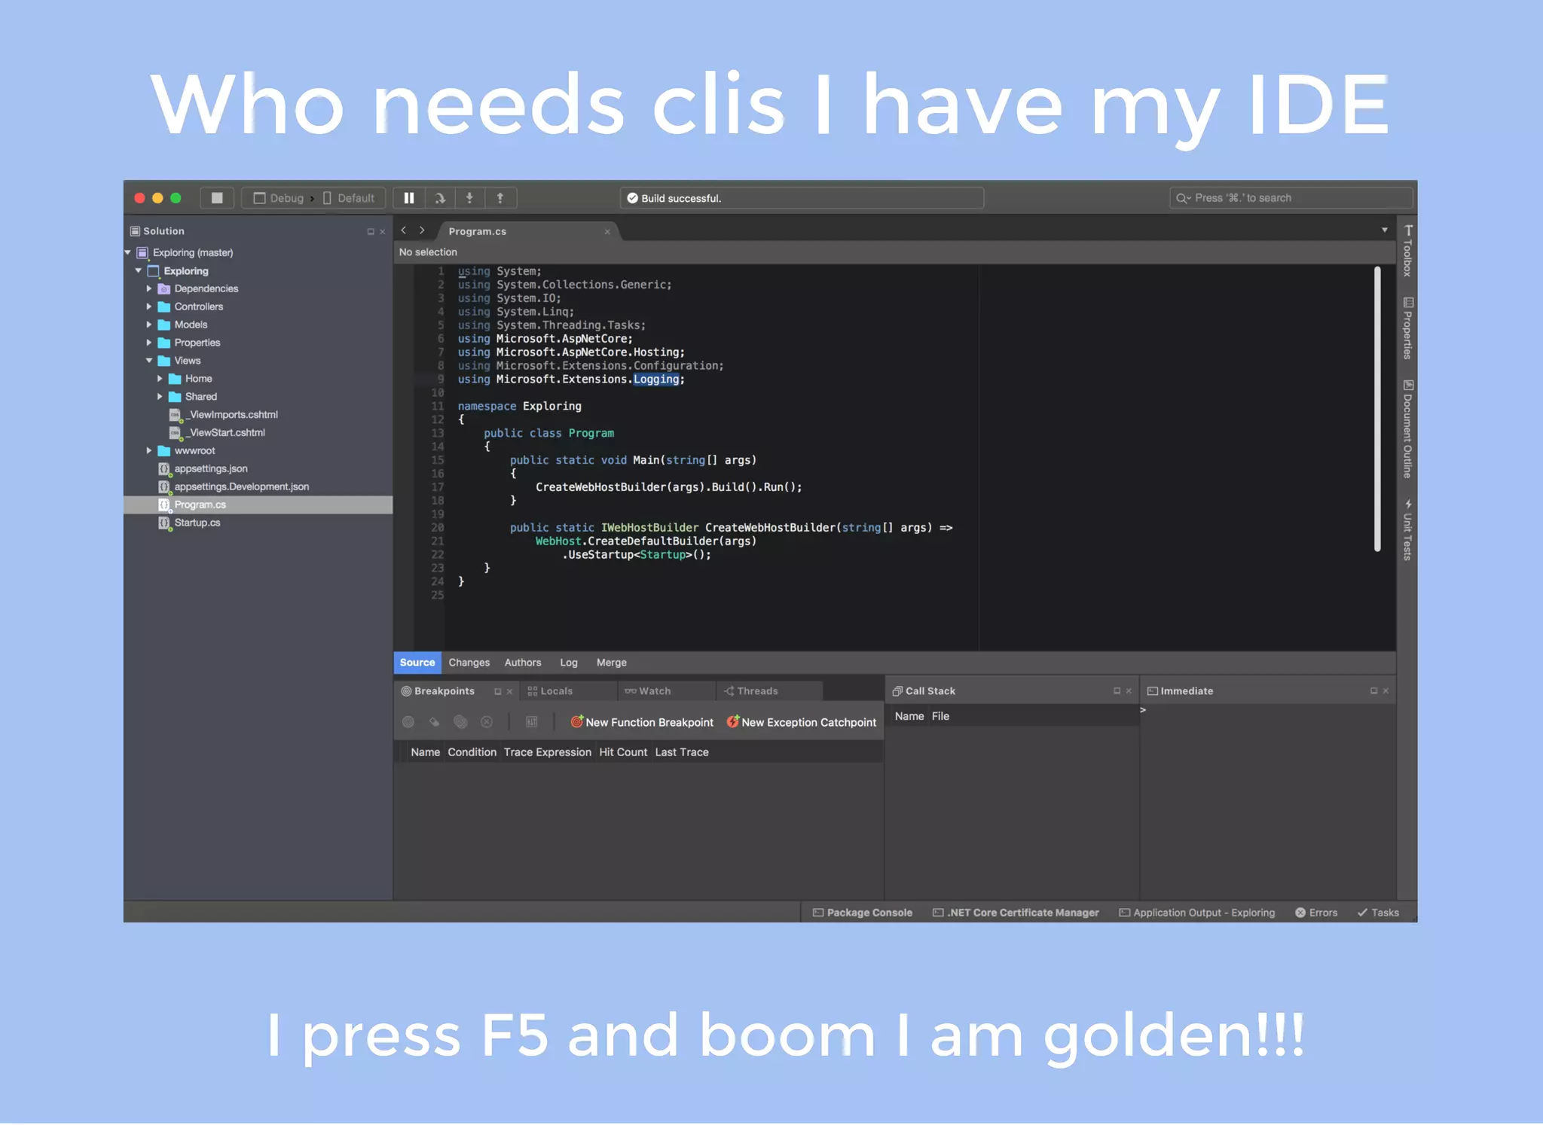Close the Immediate pad

click(1386, 691)
